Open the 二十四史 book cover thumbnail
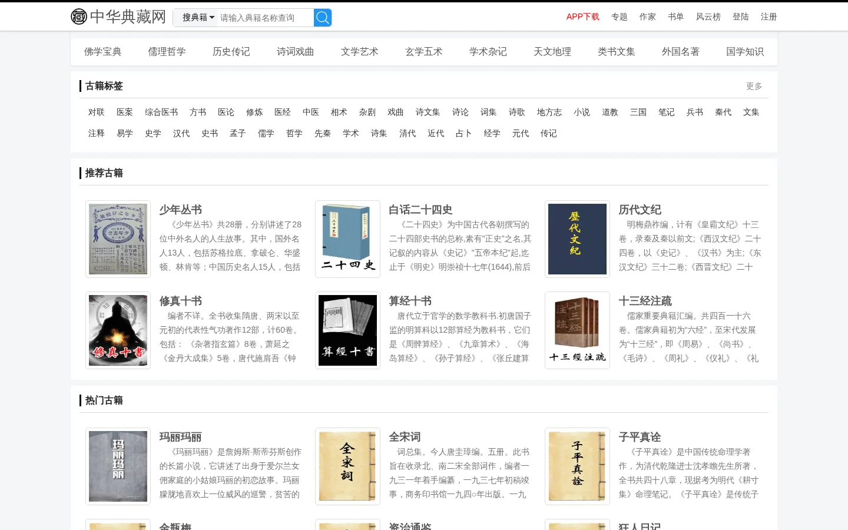This screenshot has height=530, width=848. click(x=347, y=239)
